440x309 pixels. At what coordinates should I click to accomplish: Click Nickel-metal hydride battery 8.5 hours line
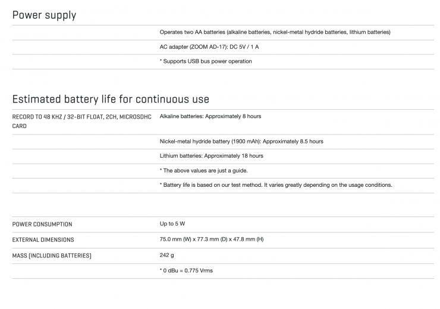241,141
